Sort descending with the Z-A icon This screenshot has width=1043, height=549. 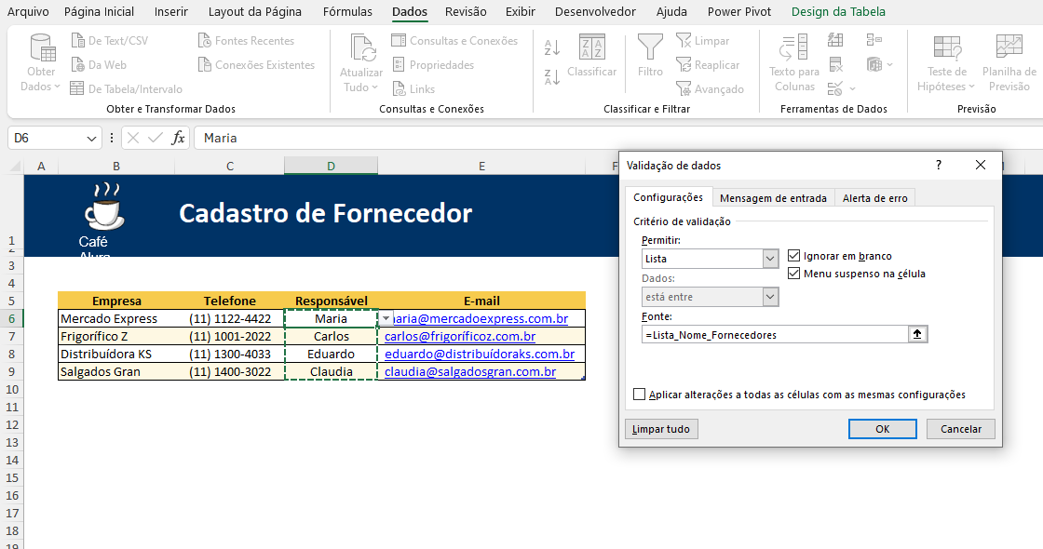pyautogui.click(x=552, y=77)
